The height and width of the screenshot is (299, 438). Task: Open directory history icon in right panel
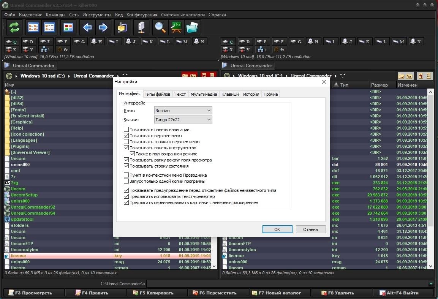coord(429,76)
